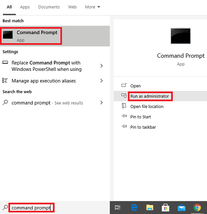Expand the Replace Command Prompt setting arrow
Viewport: 207px width, 214px height.
pyautogui.click(x=101, y=66)
